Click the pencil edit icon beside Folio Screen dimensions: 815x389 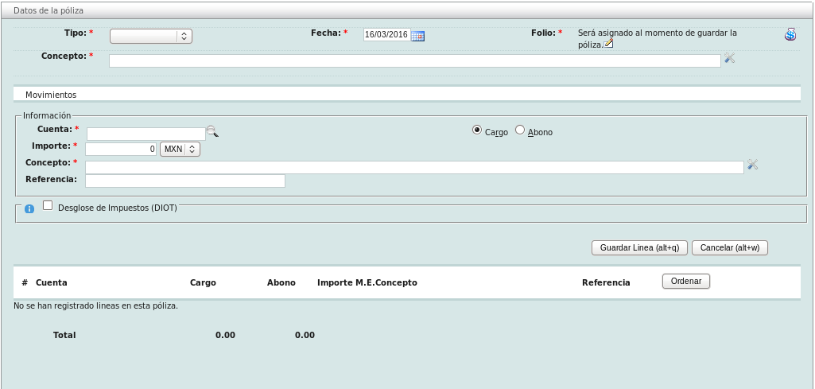[609, 44]
